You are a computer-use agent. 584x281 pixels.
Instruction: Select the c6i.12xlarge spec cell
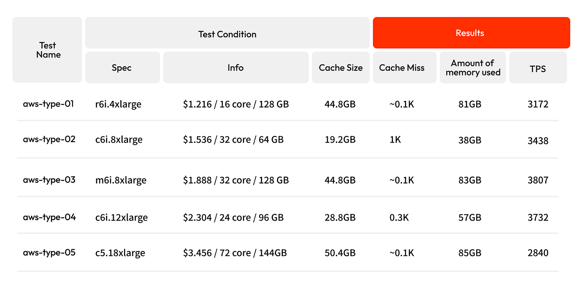tap(121, 217)
